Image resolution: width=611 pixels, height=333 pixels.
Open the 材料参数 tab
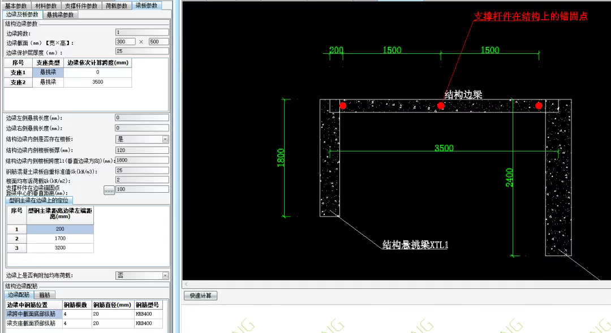click(x=46, y=6)
